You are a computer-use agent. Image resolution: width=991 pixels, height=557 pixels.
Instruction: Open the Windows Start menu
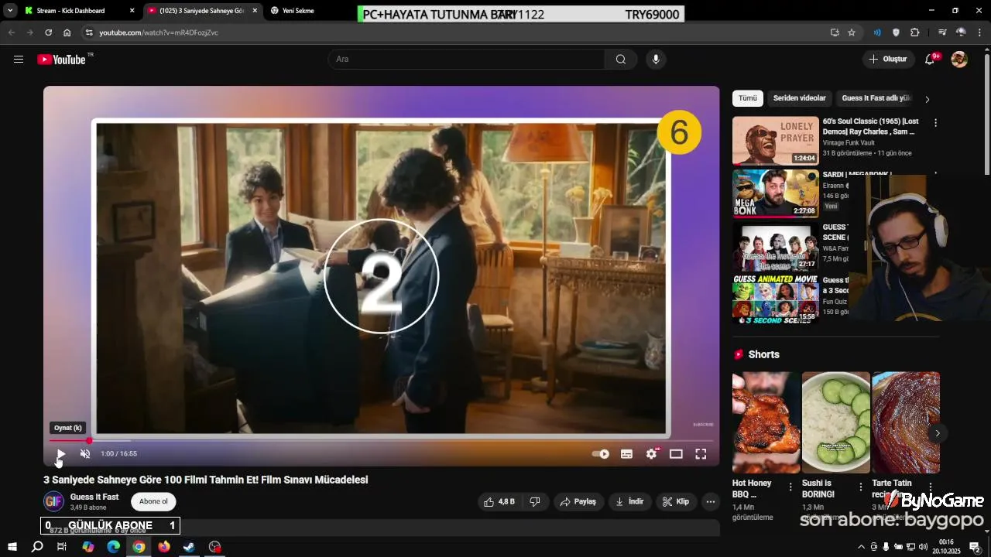coord(12,546)
